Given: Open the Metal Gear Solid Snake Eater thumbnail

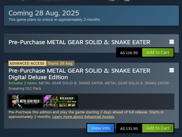Looking at the screenshot, I should tap(26, 101).
